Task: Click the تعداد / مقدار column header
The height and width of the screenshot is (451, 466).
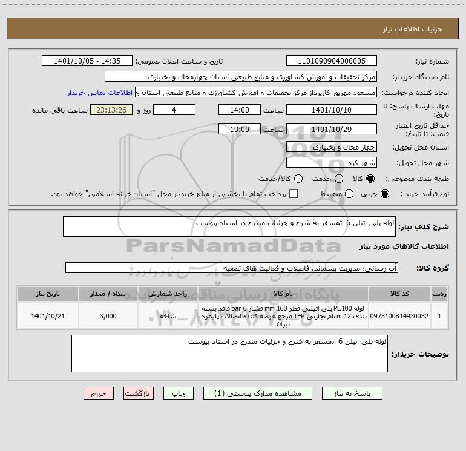Action: coord(108,294)
